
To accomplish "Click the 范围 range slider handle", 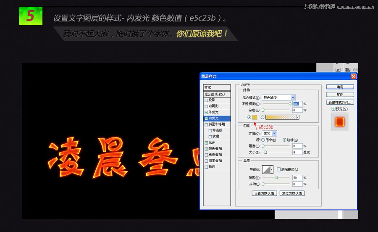I will pos(276,177).
